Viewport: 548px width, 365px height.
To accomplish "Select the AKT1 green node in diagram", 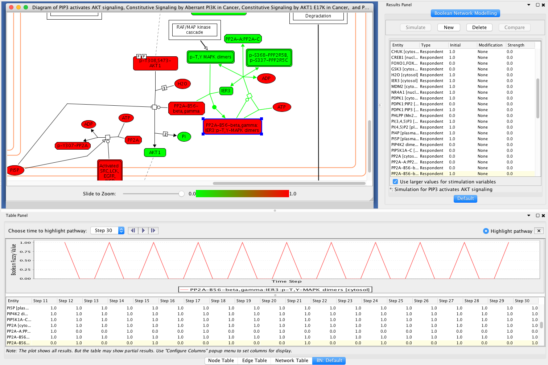I will coord(155,153).
